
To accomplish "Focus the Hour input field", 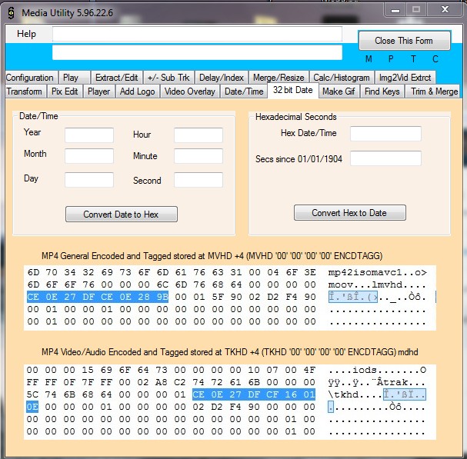I will click(198, 135).
